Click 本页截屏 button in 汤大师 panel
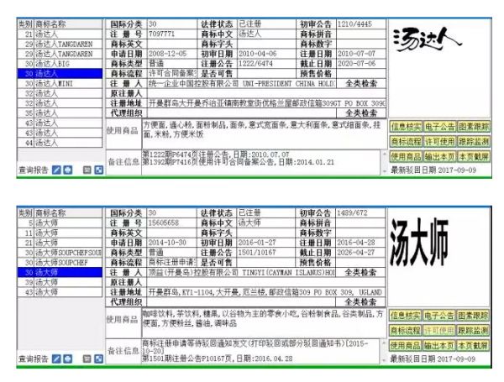The width and height of the screenshot is (504, 382). (473, 345)
